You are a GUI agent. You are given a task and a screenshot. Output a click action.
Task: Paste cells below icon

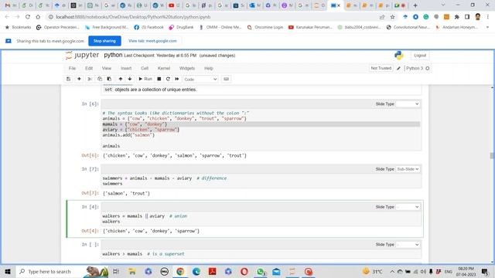point(109,79)
